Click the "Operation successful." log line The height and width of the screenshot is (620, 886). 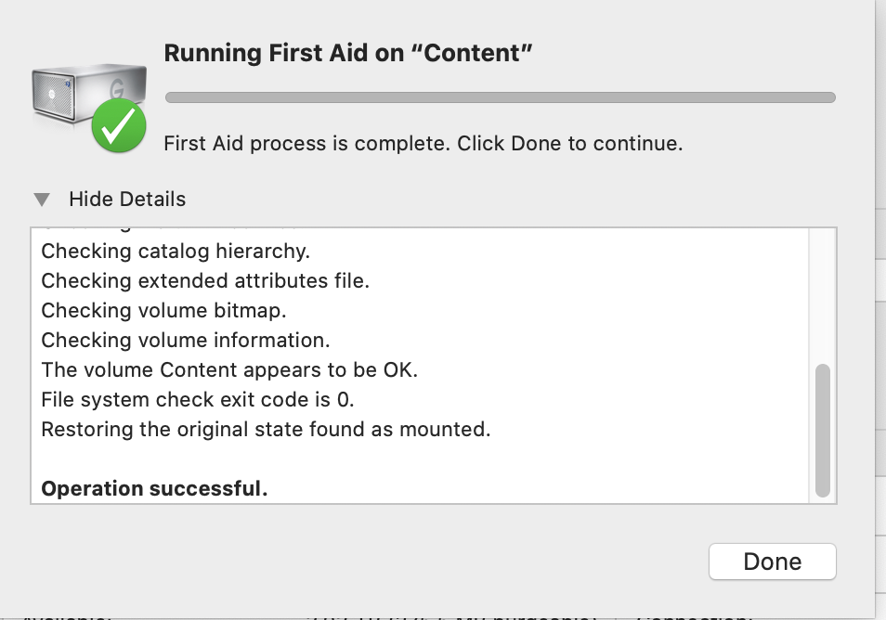(x=154, y=488)
